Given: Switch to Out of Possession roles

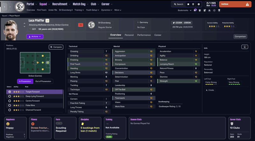Looking at the screenshot, I should (x=43, y=81).
